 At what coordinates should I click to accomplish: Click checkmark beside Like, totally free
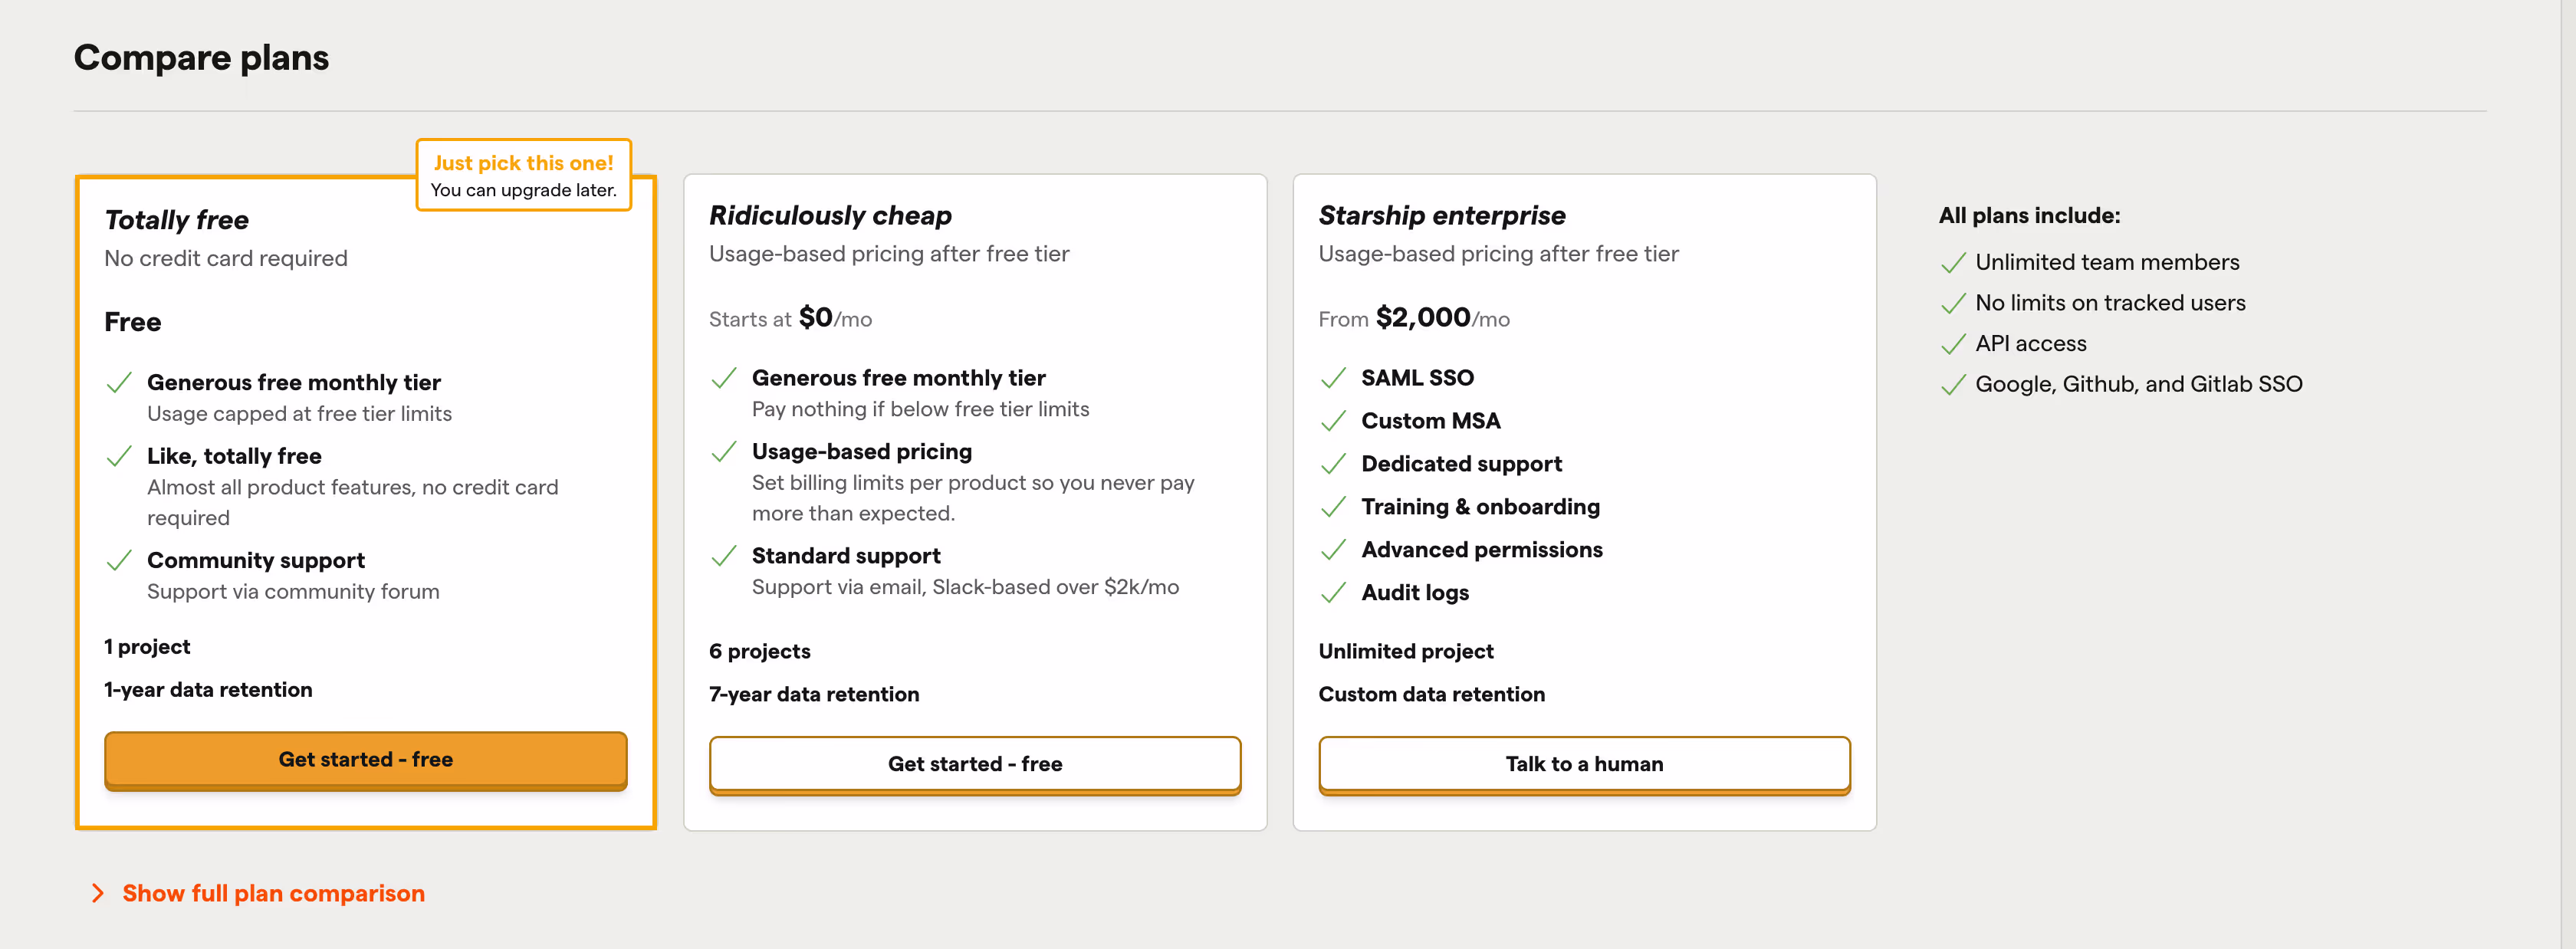coord(119,456)
